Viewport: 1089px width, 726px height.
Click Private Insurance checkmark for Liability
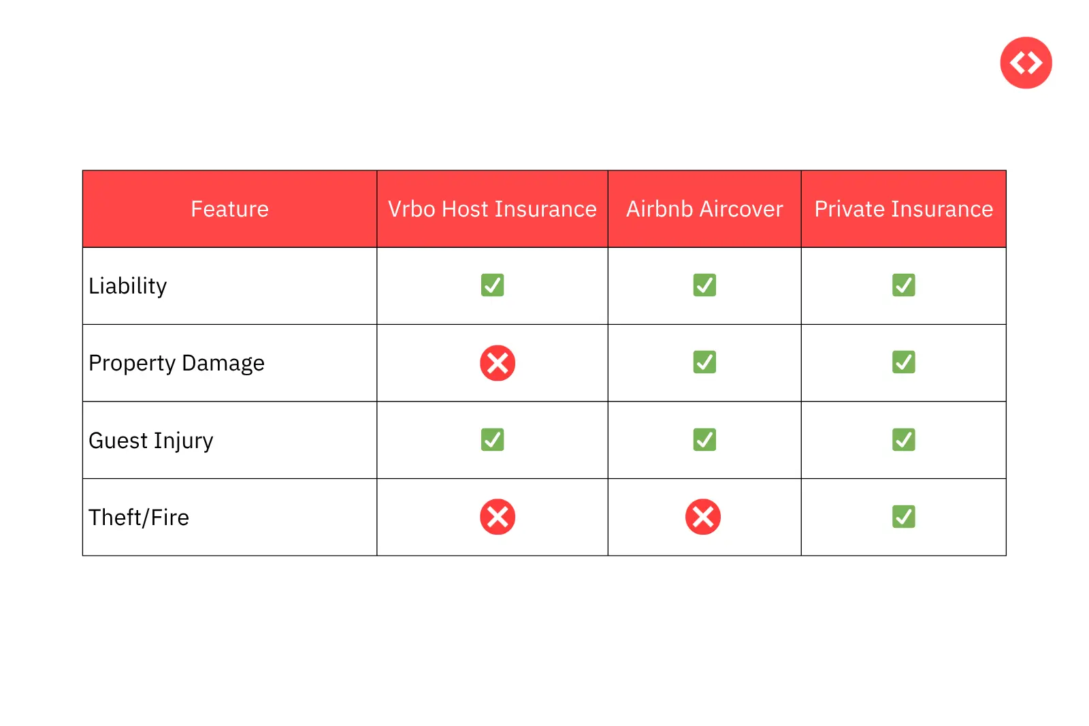point(903,285)
